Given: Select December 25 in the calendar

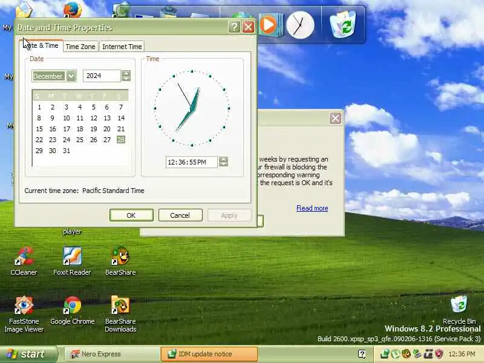Looking at the screenshot, I should pyautogui.click(x=80, y=140).
